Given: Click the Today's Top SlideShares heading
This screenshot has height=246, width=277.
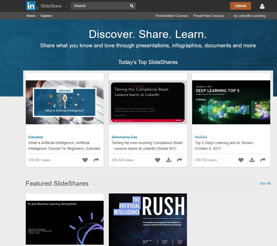Looking at the screenshot, I should (148, 62).
